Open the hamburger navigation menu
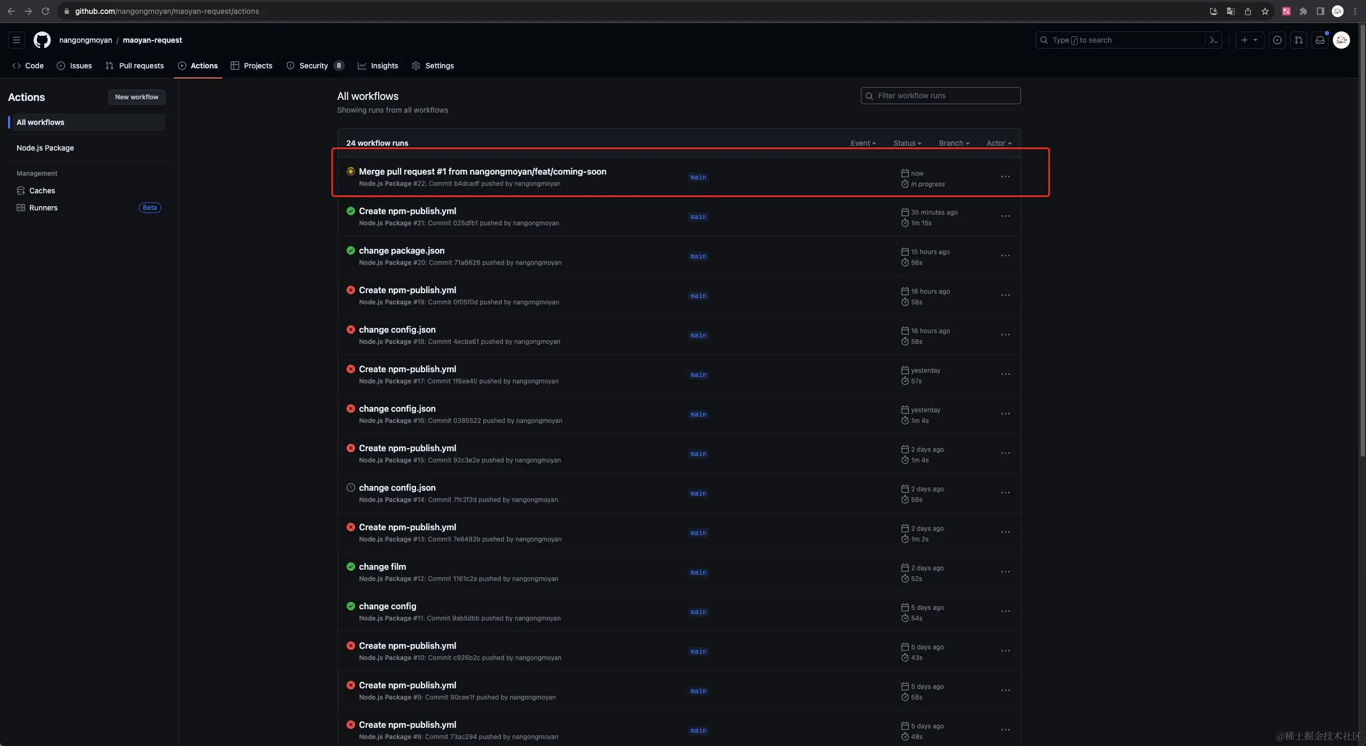 coord(17,40)
